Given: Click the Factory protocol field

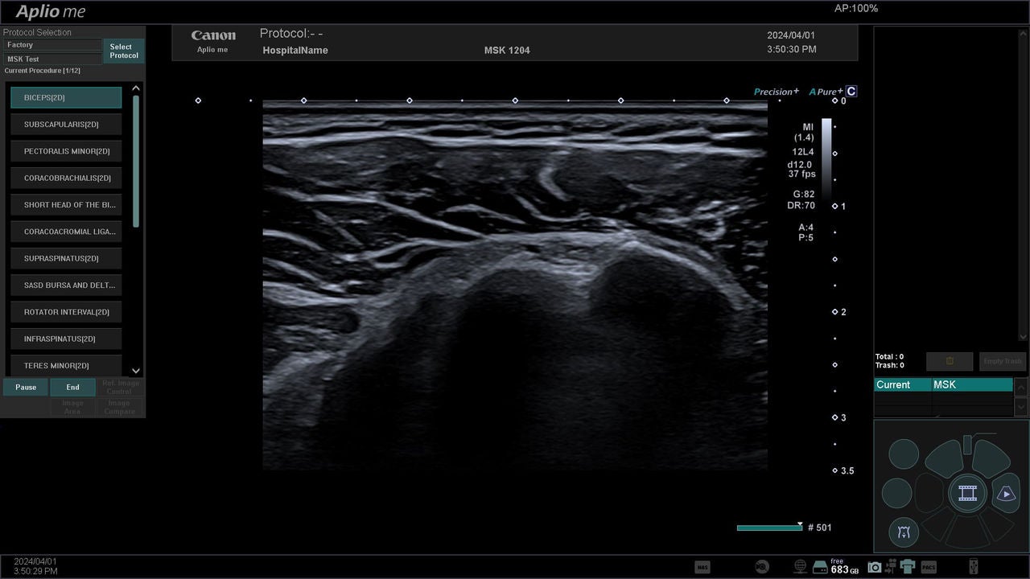Looking at the screenshot, I should (53, 45).
